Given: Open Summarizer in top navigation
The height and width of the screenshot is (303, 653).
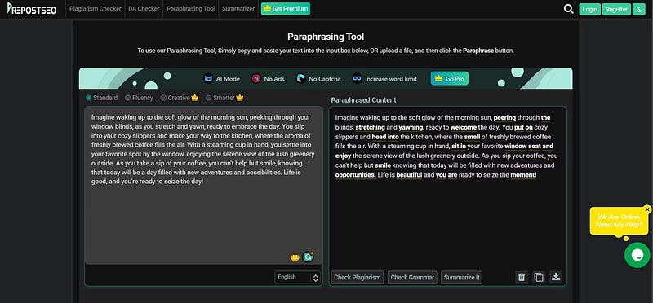Looking at the screenshot, I should (x=238, y=9).
